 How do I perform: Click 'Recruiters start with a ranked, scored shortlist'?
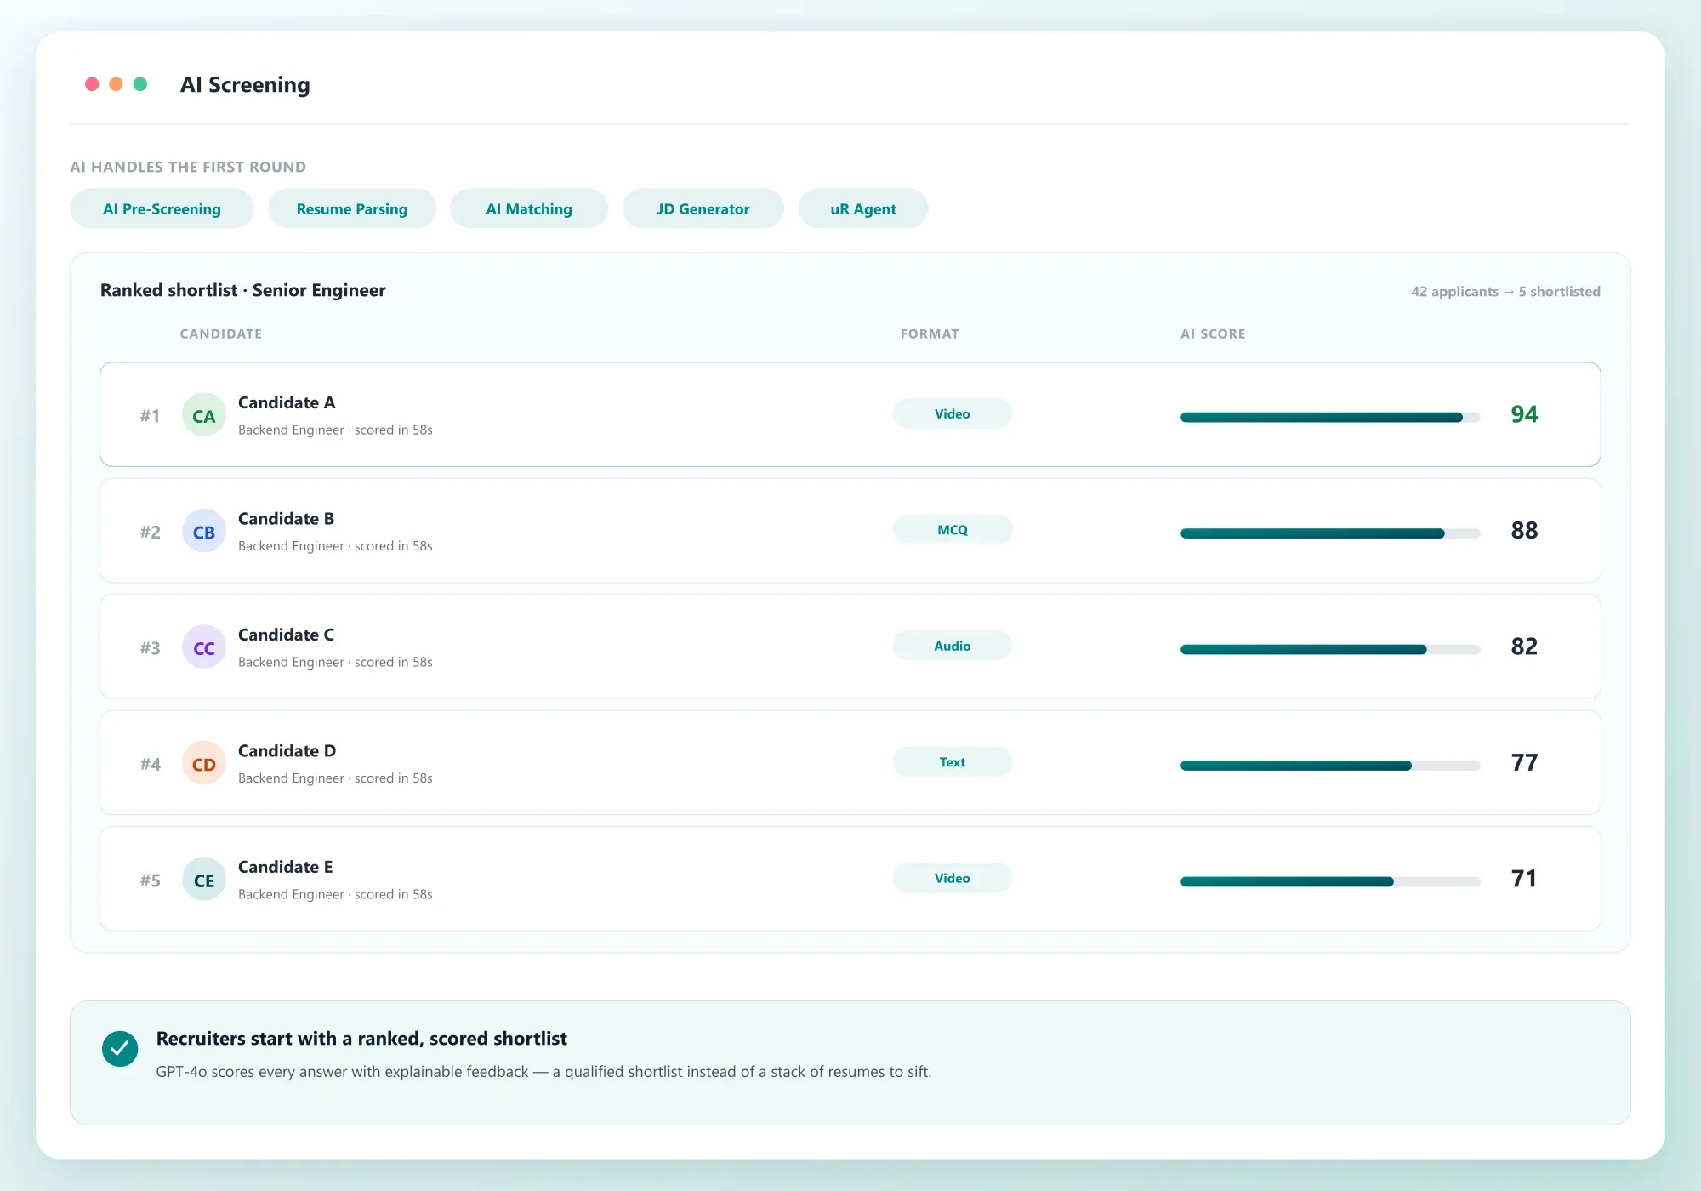pyautogui.click(x=361, y=1039)
